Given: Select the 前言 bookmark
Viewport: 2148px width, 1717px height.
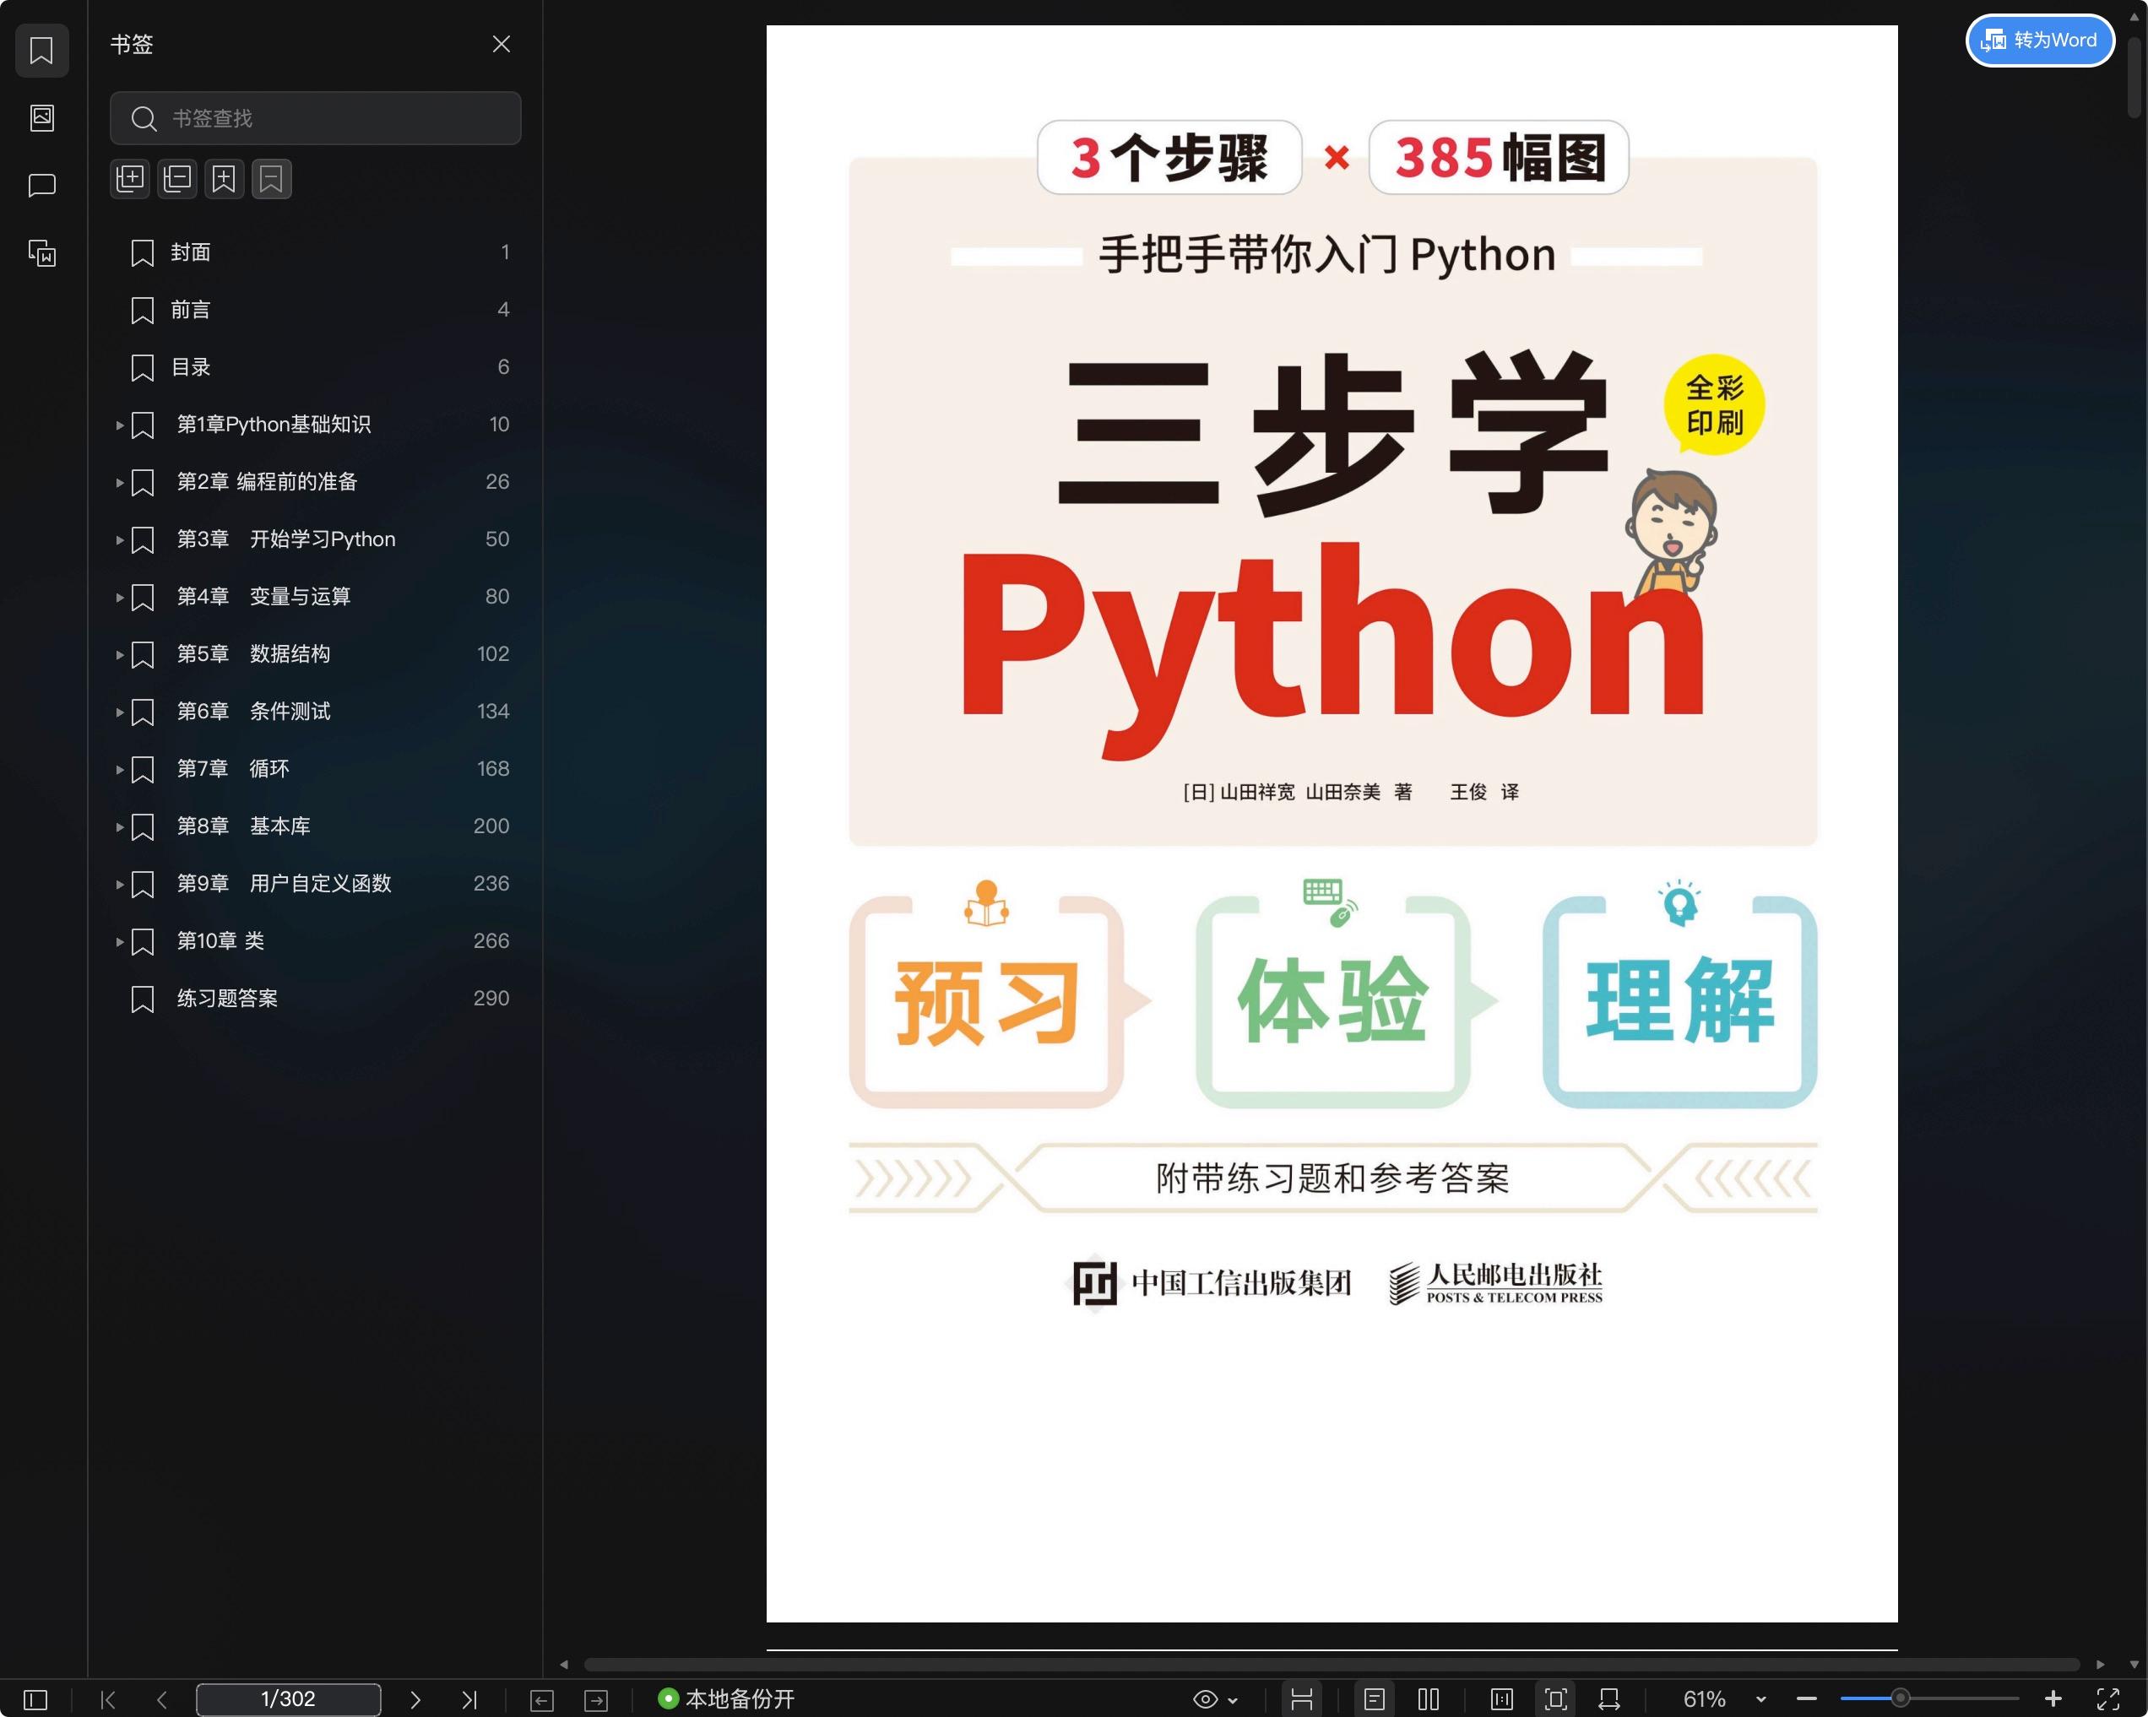Looking at the screenshot, I should coord(315,310).
